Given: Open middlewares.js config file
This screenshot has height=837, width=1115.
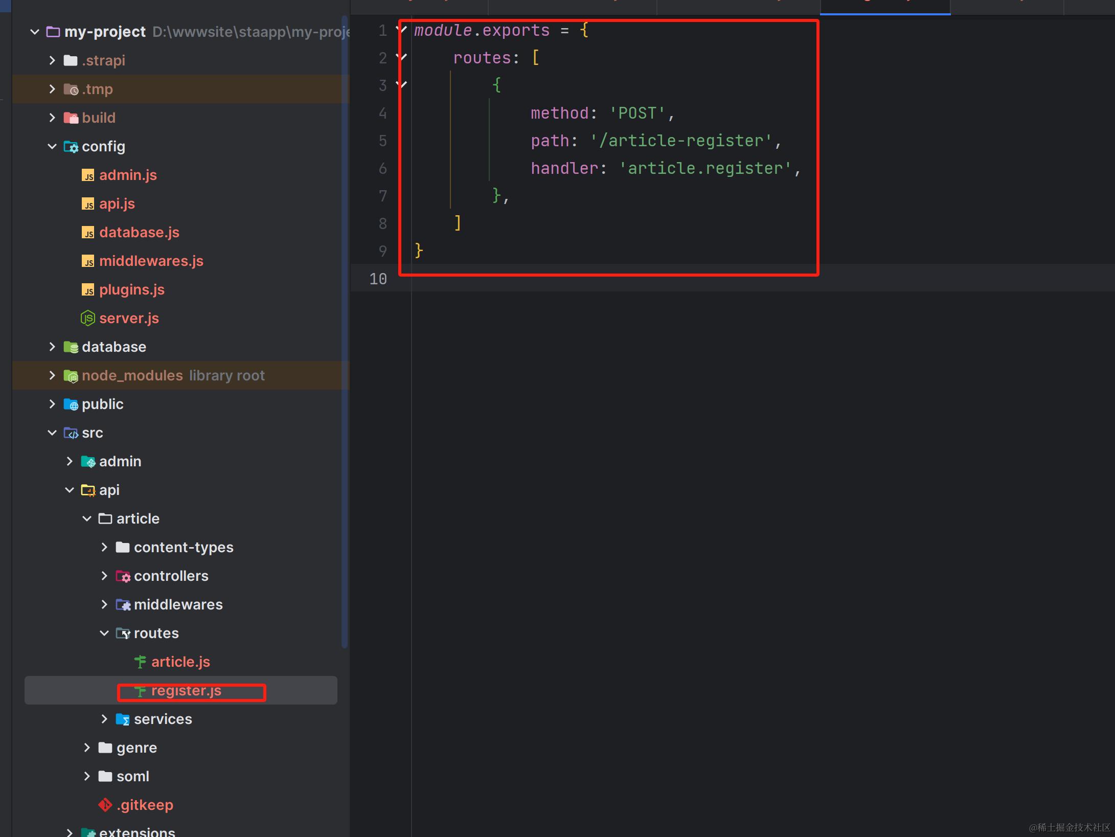Looking at the screenshot, I should (151, 261).
